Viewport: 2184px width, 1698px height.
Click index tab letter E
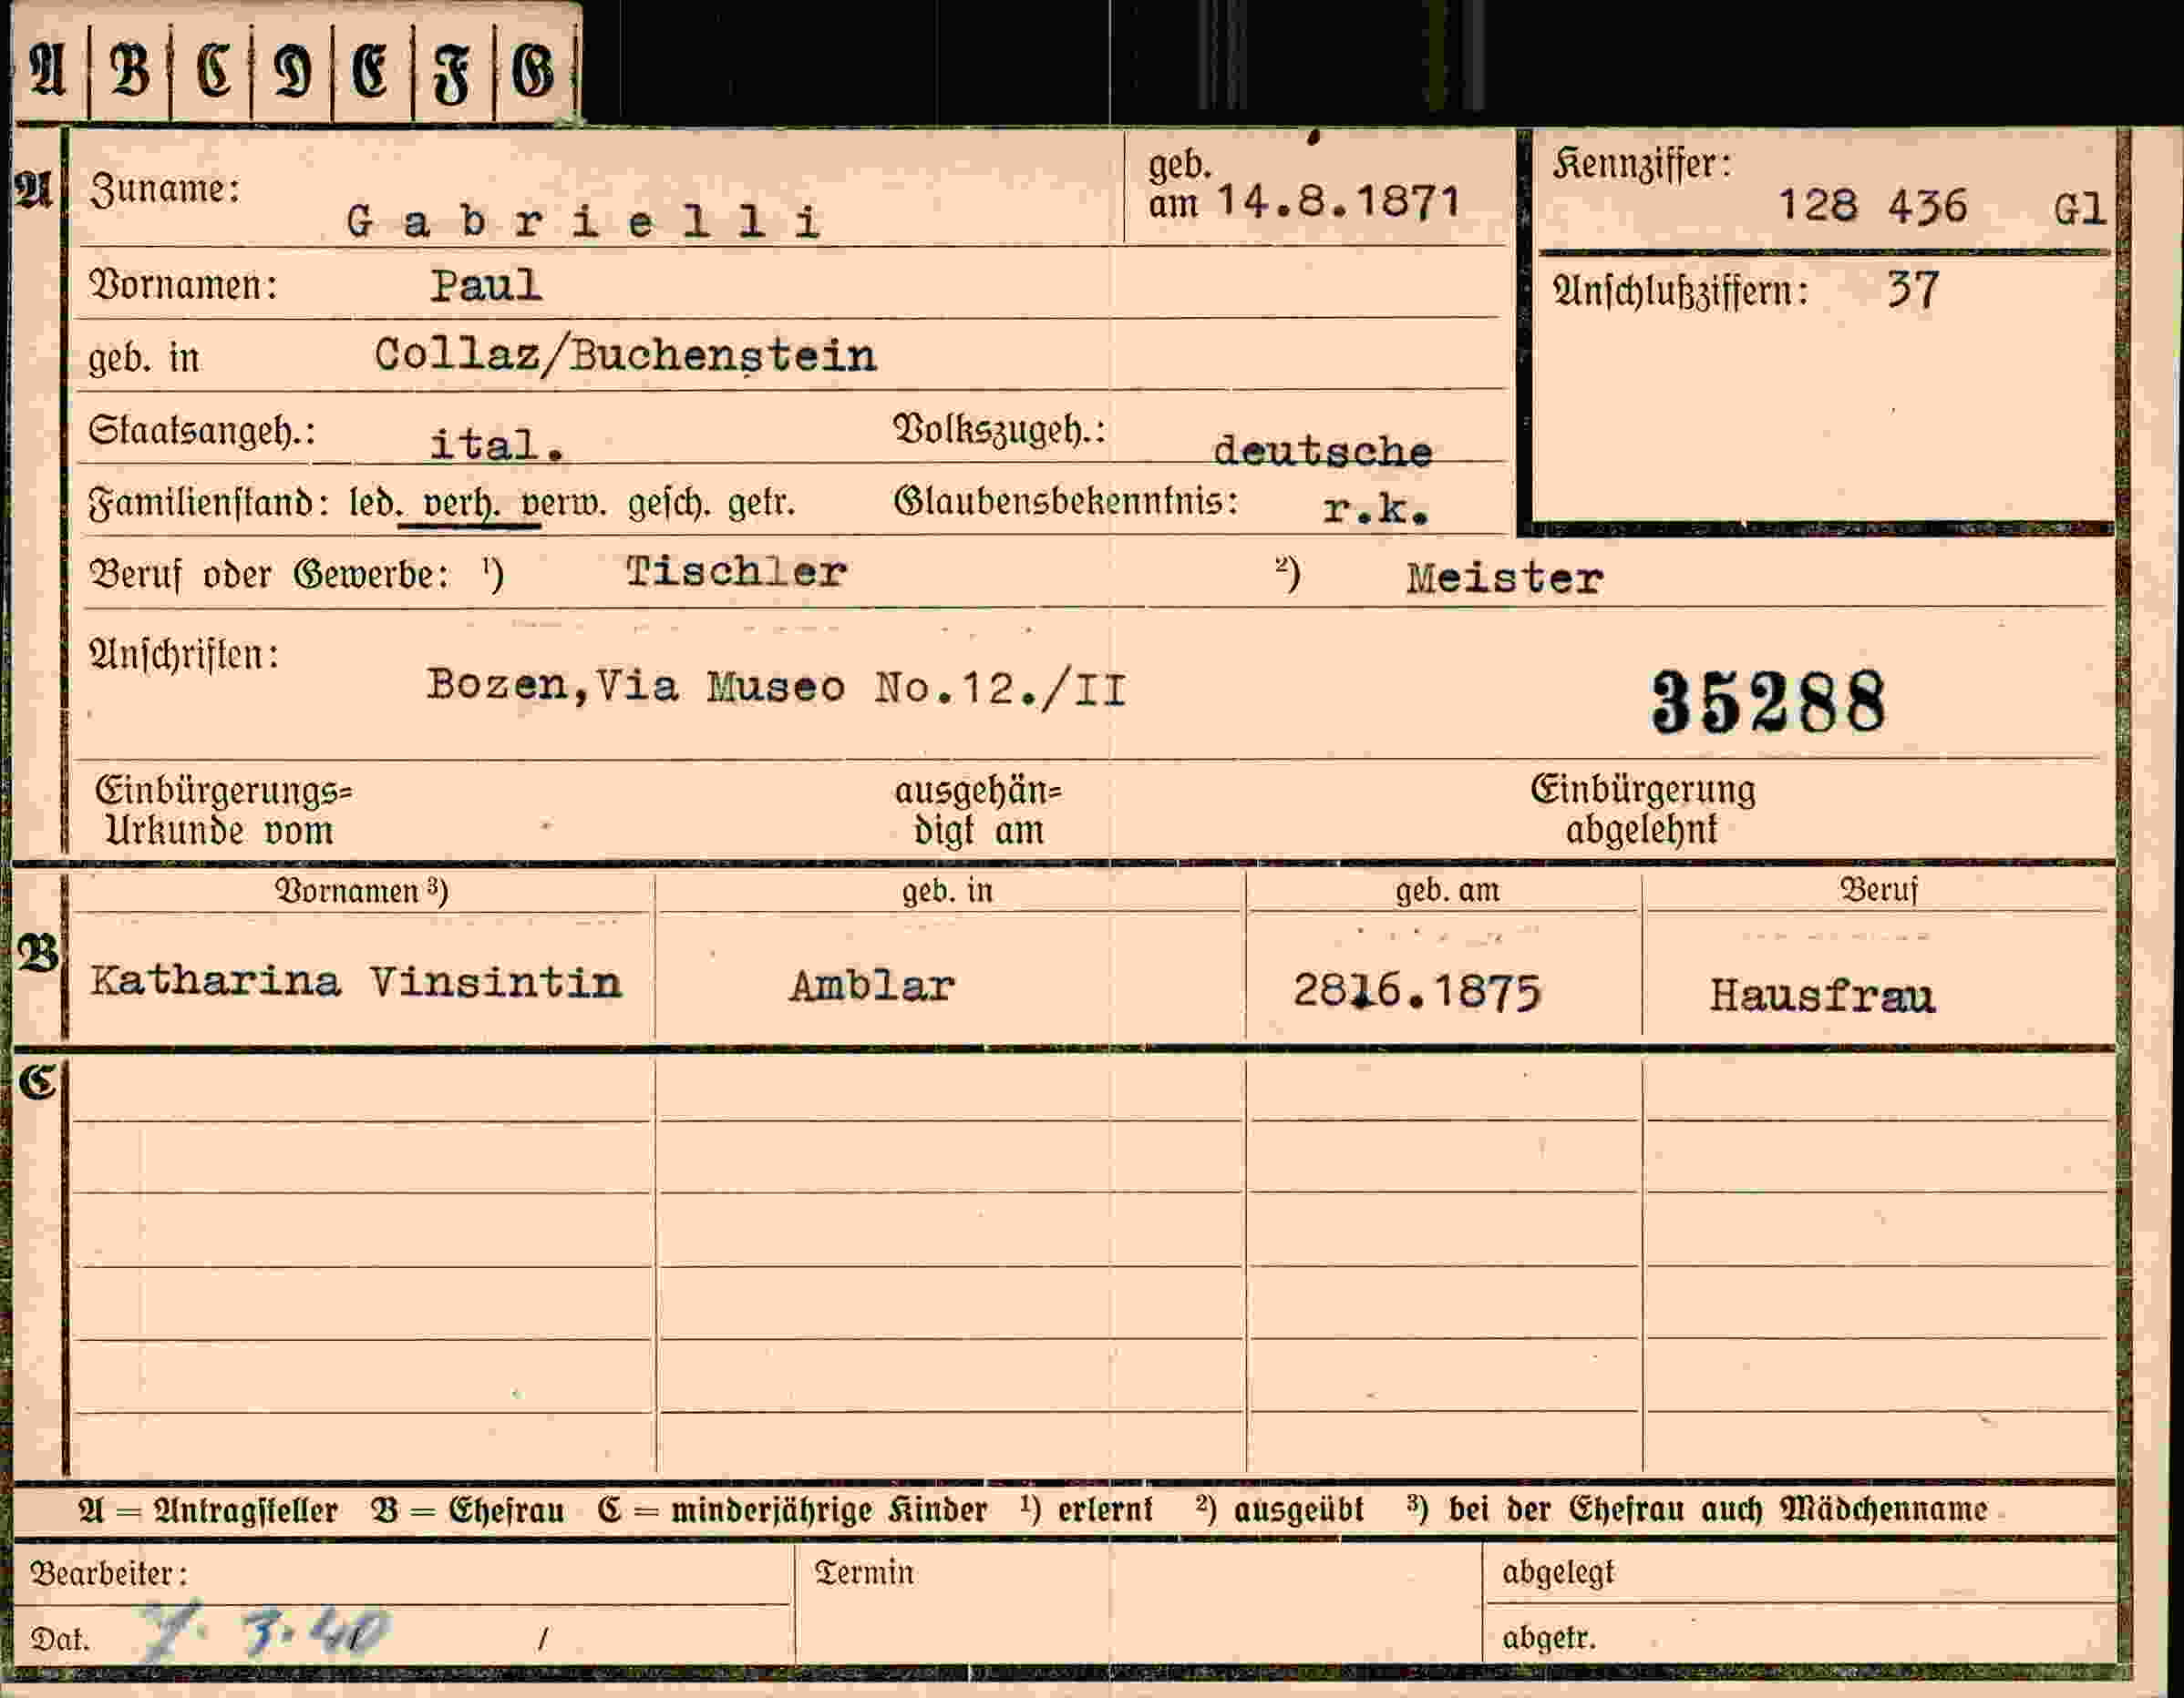click(x=370, y=73)
